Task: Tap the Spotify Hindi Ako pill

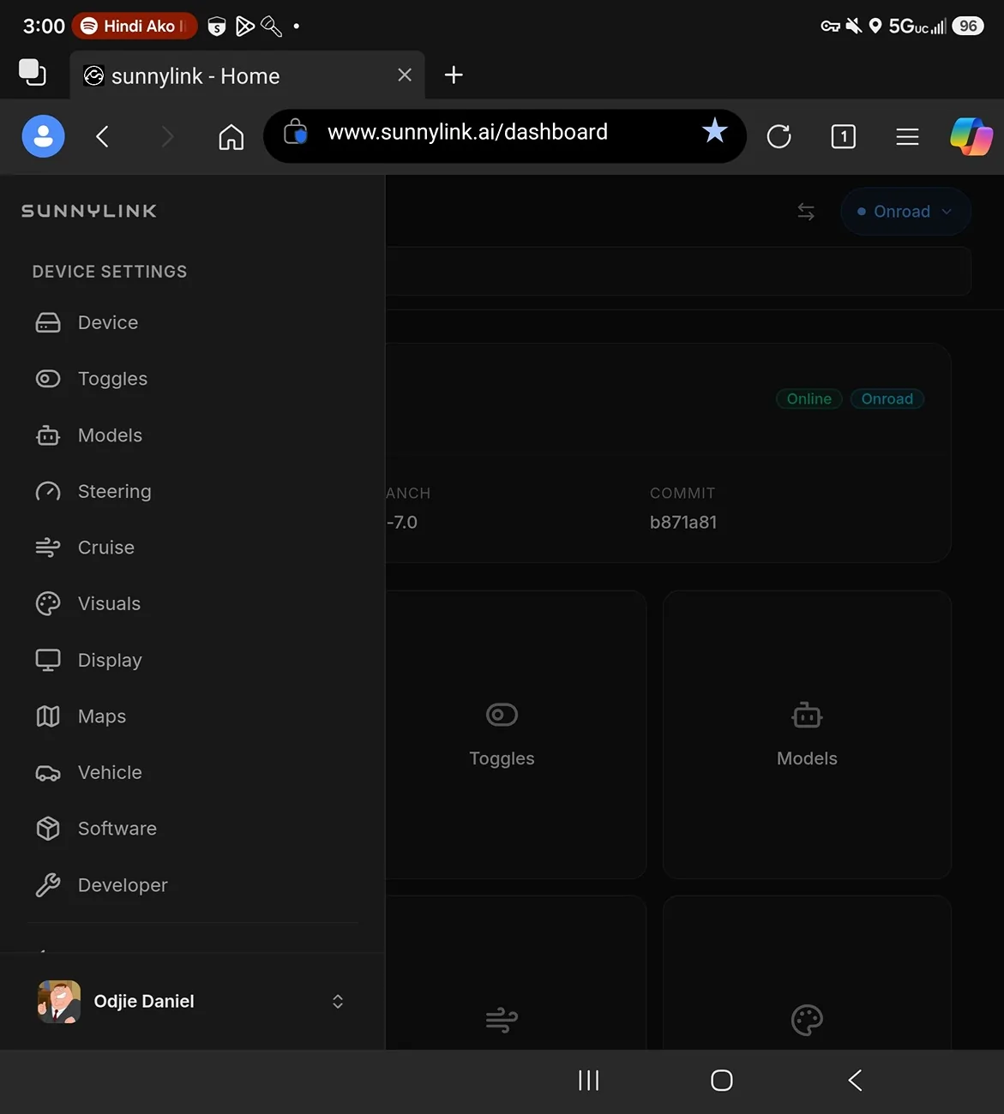Action: pyautogui.click(x=135, y=26)
